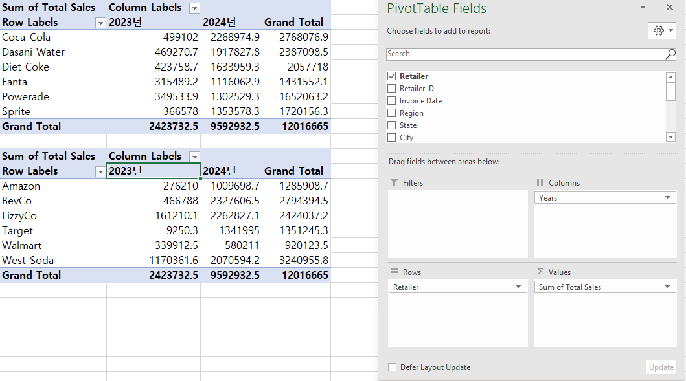This screenshot has height=381, width=686.
Task: Close the PivotTable Fields pane
Action: click(670, 7)
